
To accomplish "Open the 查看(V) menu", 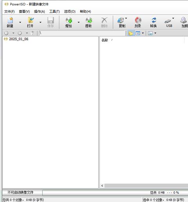I will coord(24,12).
